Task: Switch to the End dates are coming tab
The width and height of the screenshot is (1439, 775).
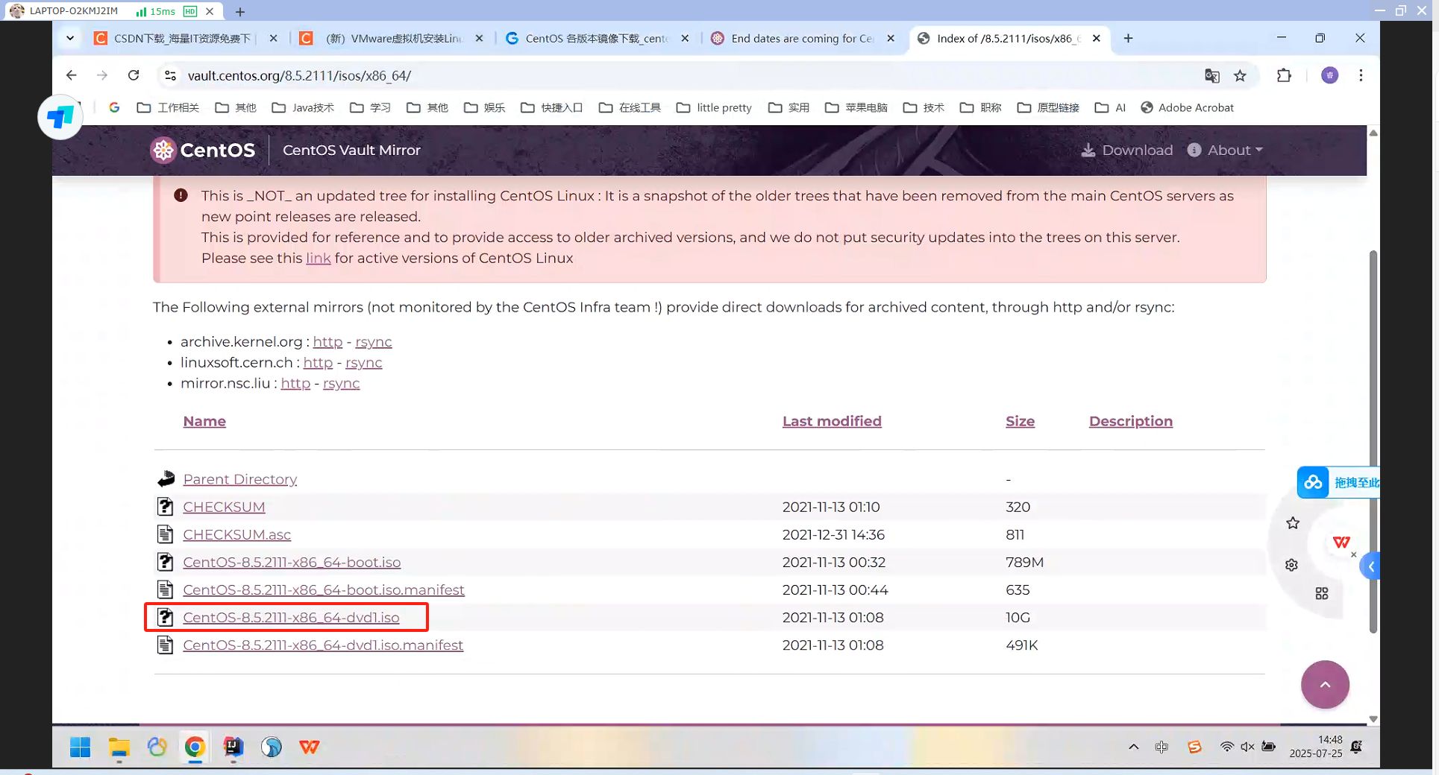Action: [794, 38]
